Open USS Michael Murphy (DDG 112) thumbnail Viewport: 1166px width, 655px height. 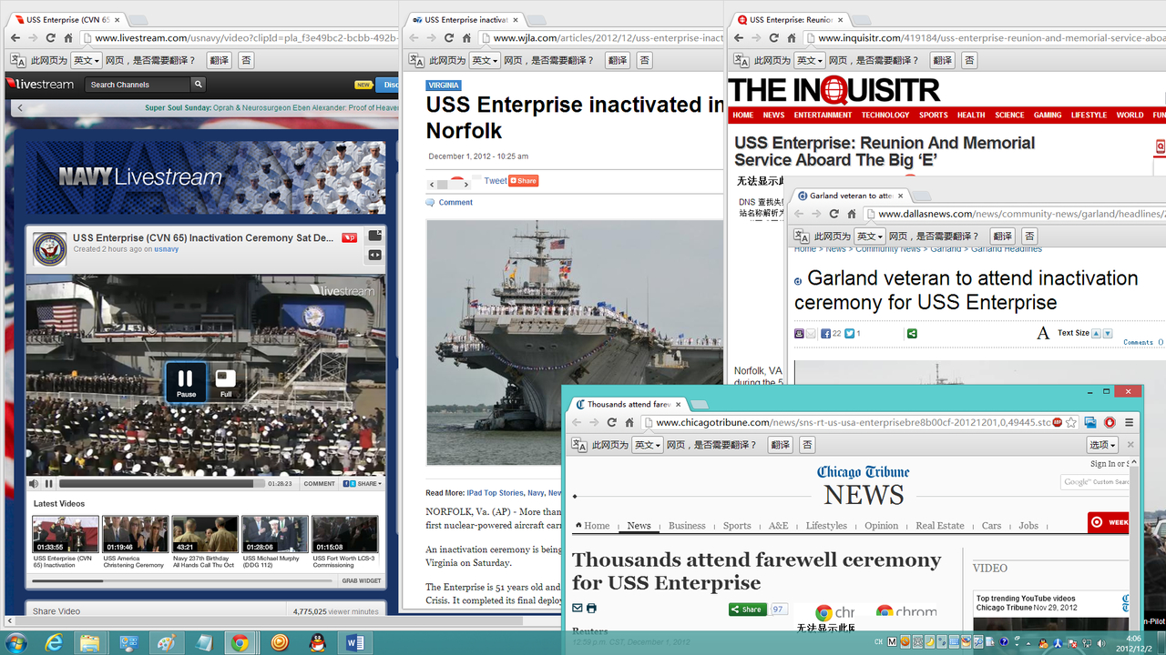click(x=275, y=534)
